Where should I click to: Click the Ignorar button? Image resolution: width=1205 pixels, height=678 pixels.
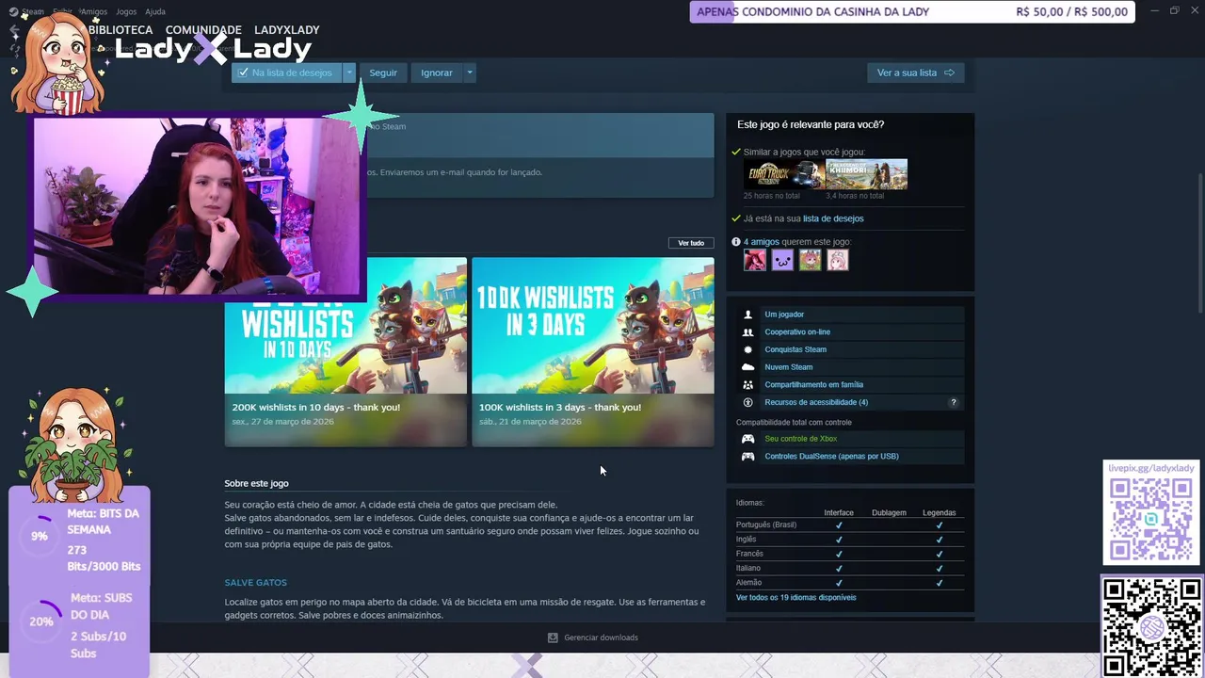click(x=437, y=73)
